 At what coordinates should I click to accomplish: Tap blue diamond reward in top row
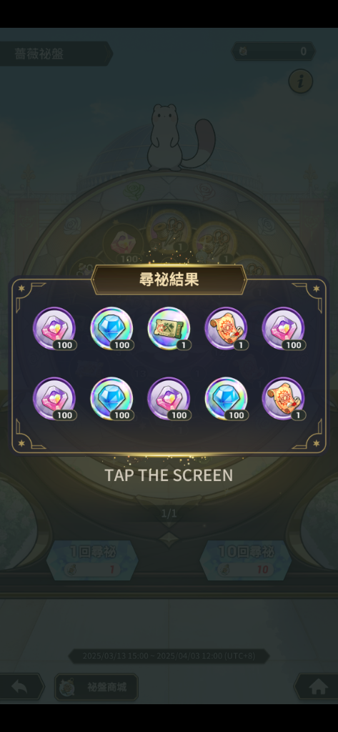111,328
